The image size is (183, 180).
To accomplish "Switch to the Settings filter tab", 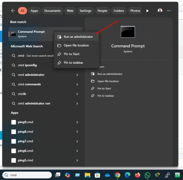I will pos(85,11).
